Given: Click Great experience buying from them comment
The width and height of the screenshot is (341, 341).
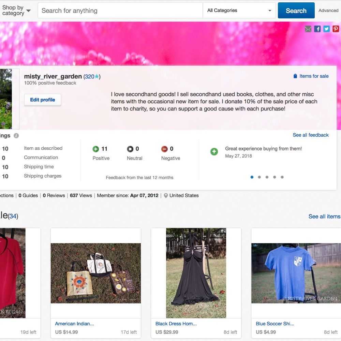Looking at the screenshot, I should point(263,149).
